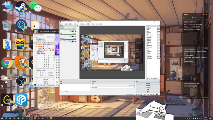The height and width of the screenshot is (120, 213).
Task: Mute the middle audio mixer channel speaker
Action: pos(73,36)
